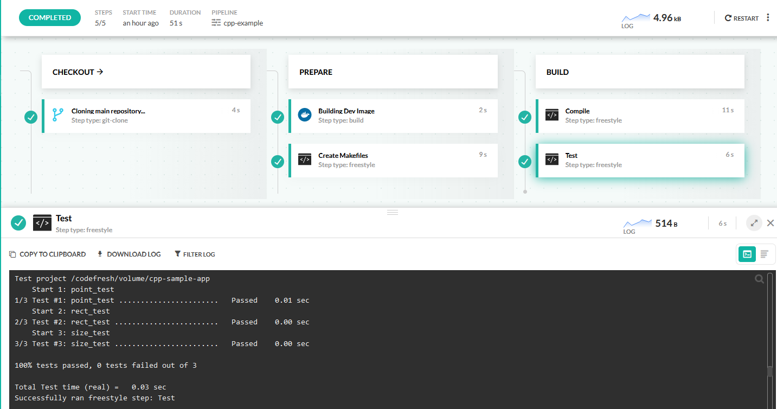Screen dimensions: 777x409
Task: Restart the build
Action: [x=742, y=18]
